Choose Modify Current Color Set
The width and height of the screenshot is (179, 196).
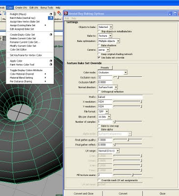point(23,46)
